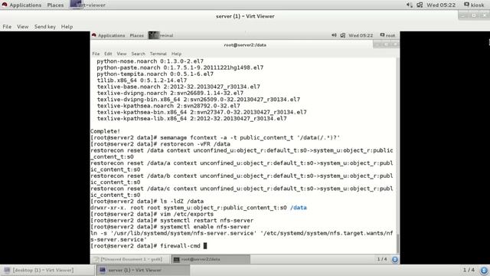490x276 pixels.
Task: Open Virt Viewer Send key menu
Action: tap(45, 27)
